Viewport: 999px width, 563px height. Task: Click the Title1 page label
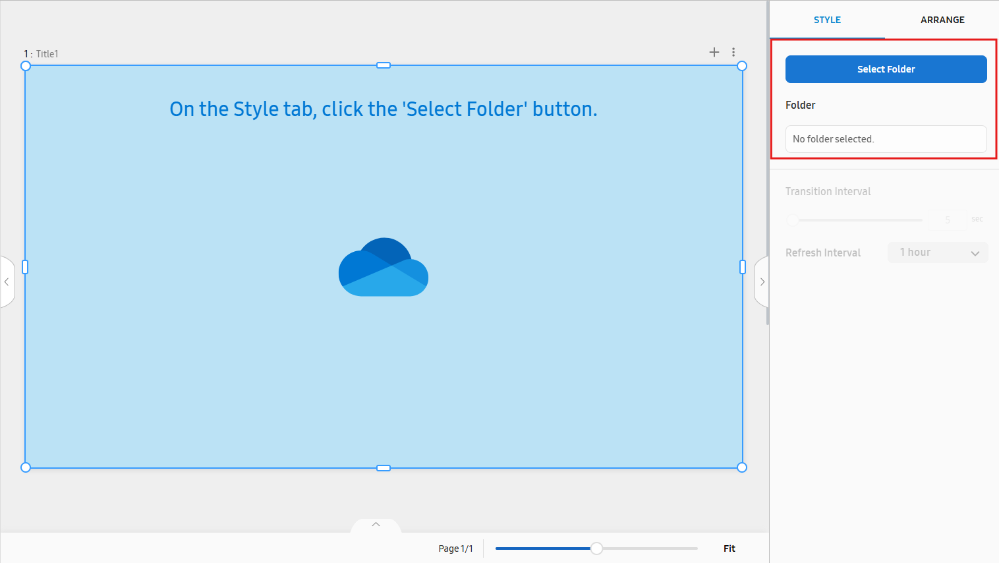click(x=47, y=54)
